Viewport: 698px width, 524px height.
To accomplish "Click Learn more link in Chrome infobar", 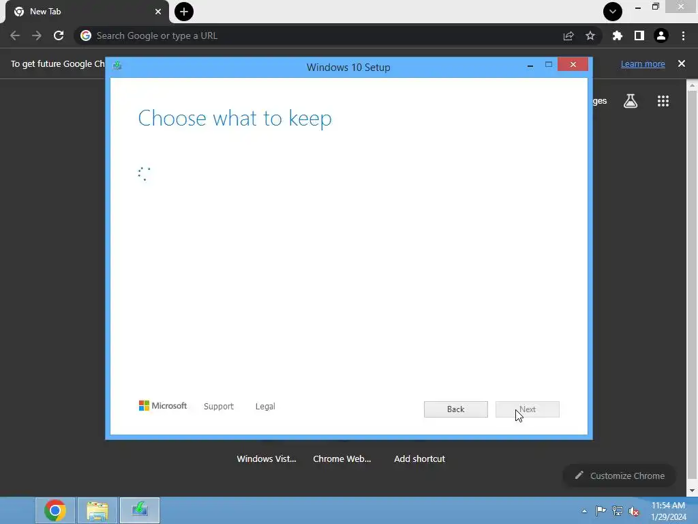I will pyautogui.click(x=643, y=63).
